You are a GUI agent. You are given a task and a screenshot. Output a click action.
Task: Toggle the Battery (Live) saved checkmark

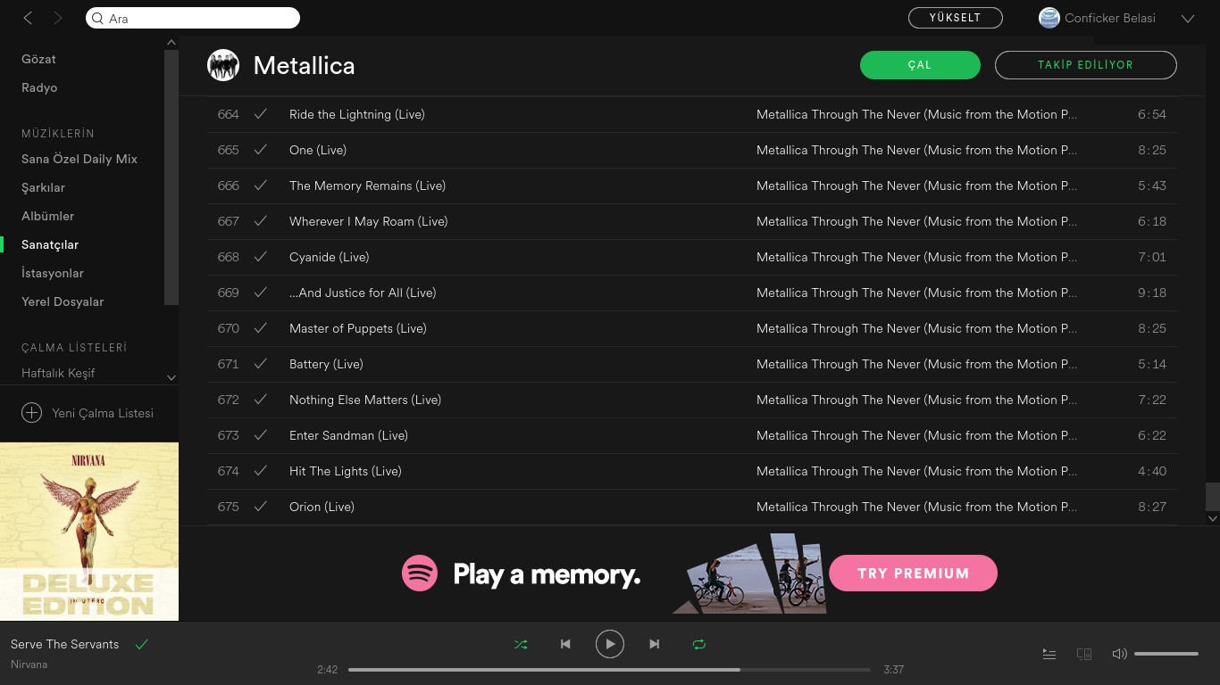pyautogui.click(x=261, y=364)
